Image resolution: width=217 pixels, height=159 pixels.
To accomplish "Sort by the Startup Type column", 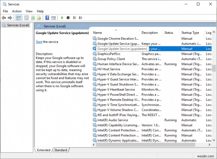I will [190, 32].
